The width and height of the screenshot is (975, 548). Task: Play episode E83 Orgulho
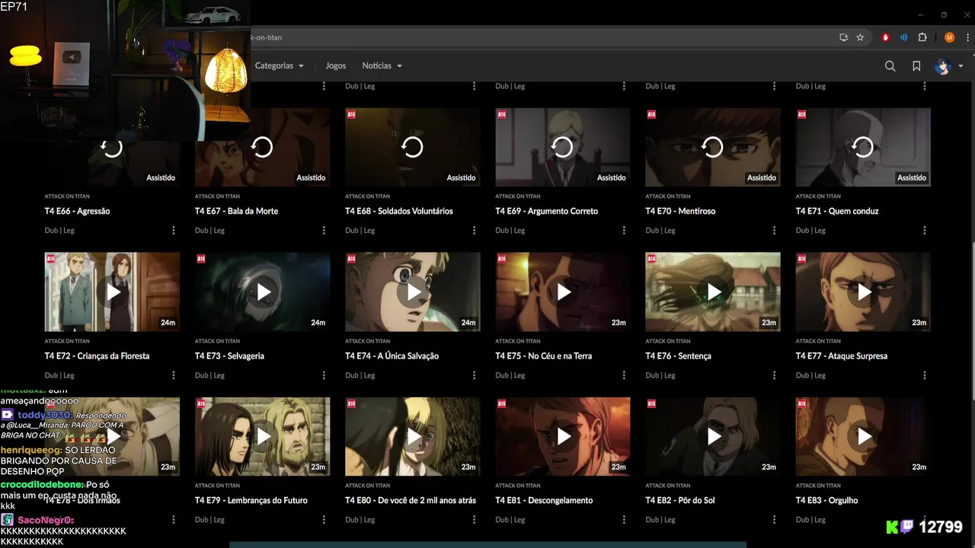(x=863, y=437)
